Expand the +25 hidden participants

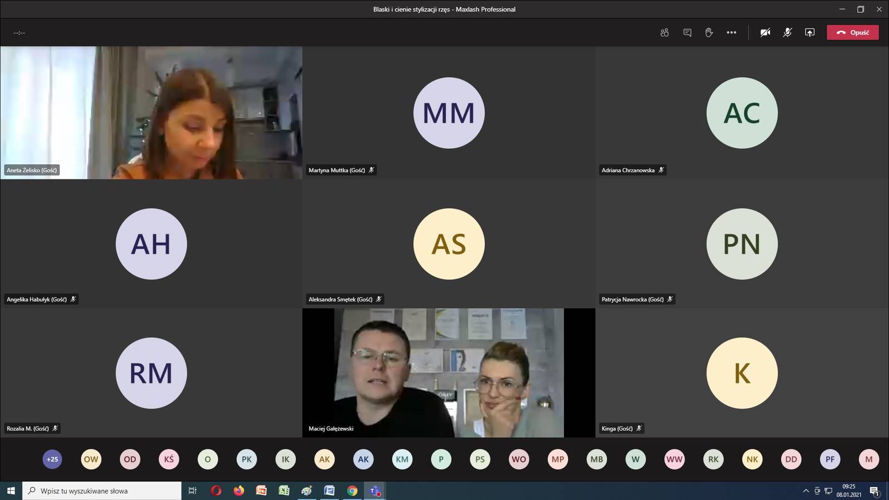pos(52,459)
